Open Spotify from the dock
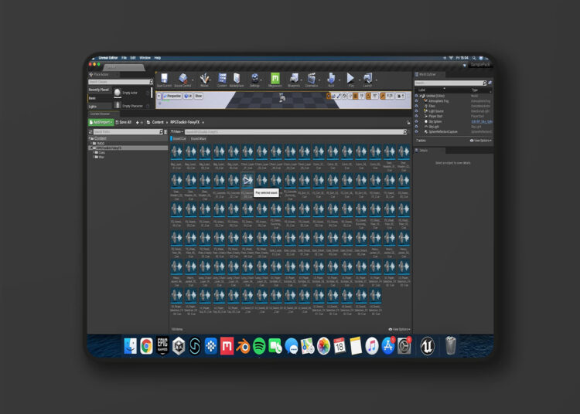The height and width of the screenshot is (414, 580). pos(259,346)
